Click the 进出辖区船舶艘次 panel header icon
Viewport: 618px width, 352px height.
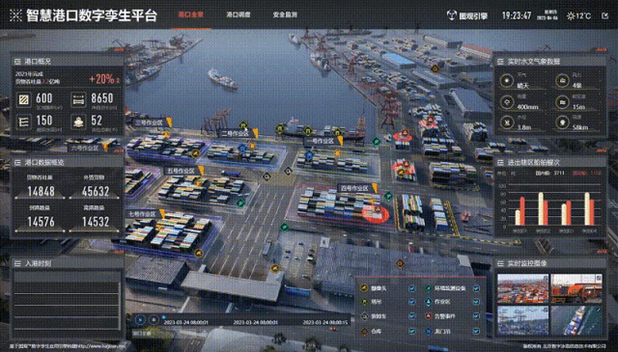point(500,162)
